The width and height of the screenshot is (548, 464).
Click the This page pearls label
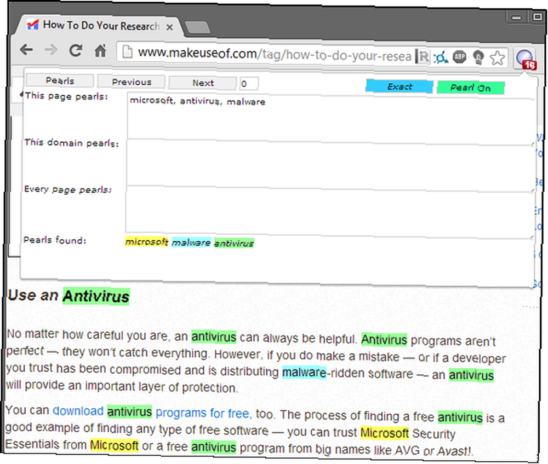(x=66, y=96)
